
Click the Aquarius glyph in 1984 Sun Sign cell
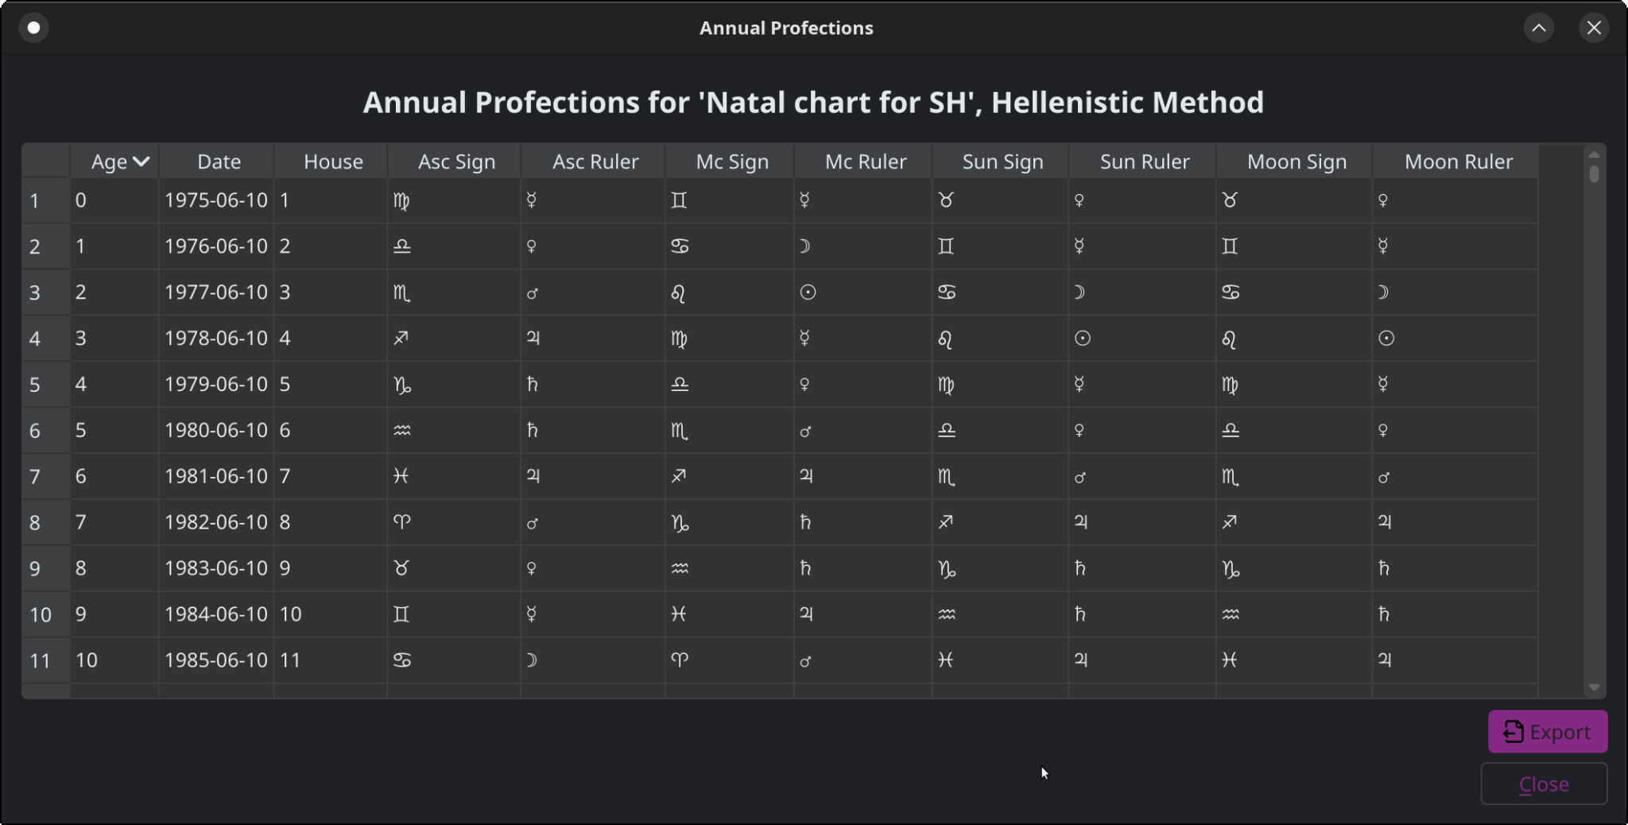point(946,614)
